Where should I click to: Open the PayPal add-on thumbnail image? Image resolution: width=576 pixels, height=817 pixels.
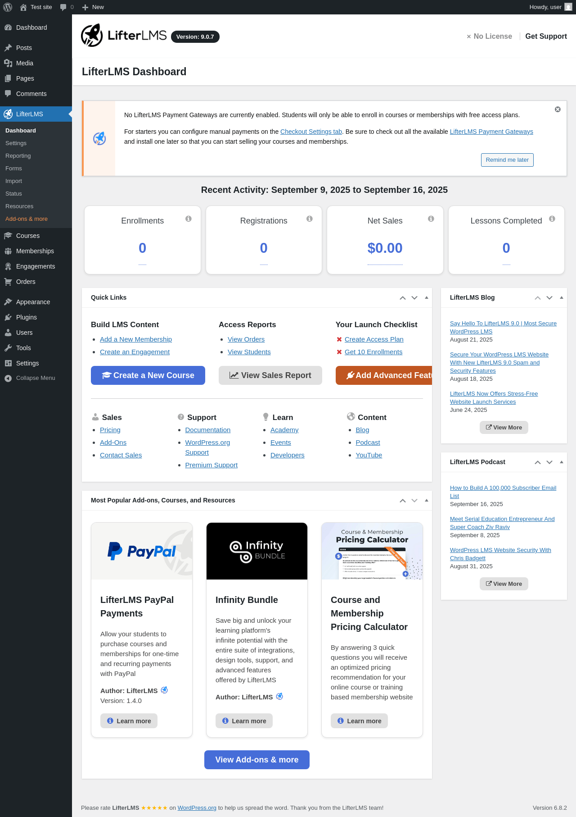click(142, 551)
